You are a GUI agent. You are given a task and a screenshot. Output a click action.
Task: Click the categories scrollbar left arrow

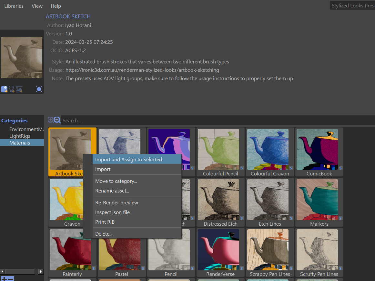[2, 271]
